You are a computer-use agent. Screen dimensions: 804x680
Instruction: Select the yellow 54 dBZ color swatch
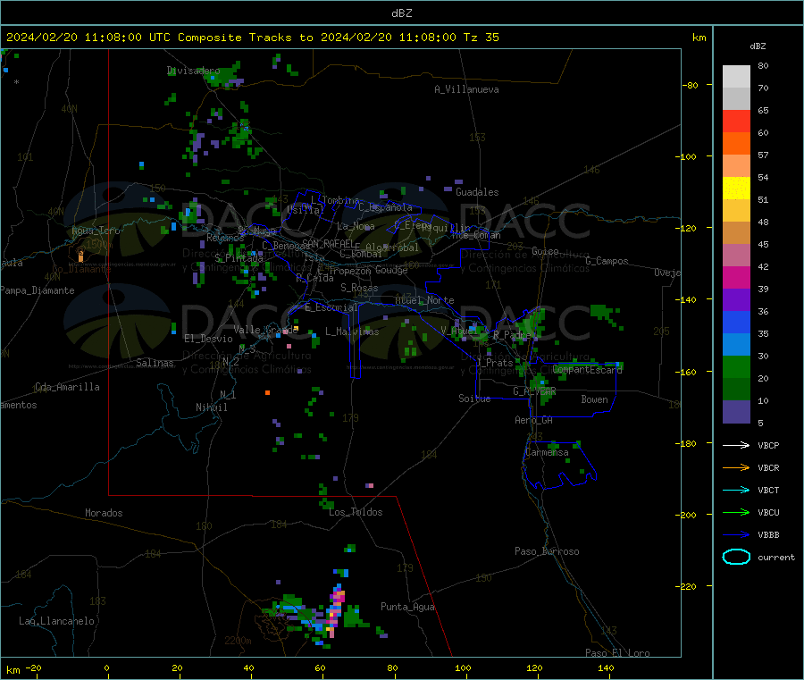tap(736, 189)
